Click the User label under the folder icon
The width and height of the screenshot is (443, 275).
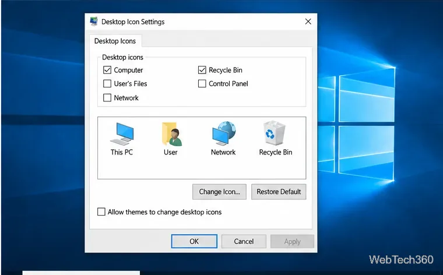(171, 152)
